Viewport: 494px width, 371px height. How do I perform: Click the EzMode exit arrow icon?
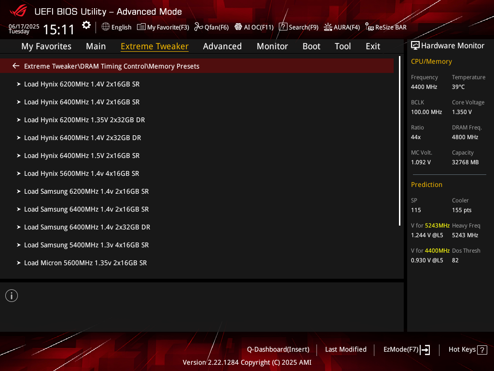[425, 350]
